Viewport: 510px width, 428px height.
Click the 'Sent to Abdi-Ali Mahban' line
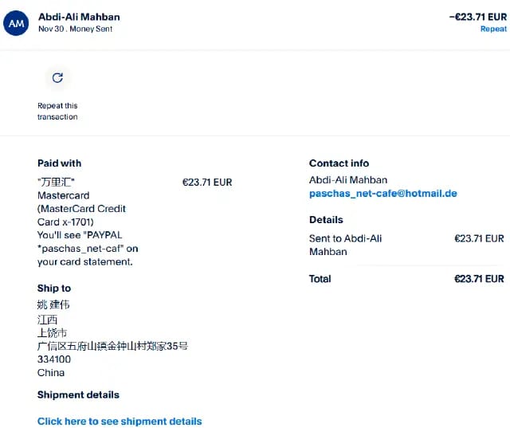pos(345,245)
